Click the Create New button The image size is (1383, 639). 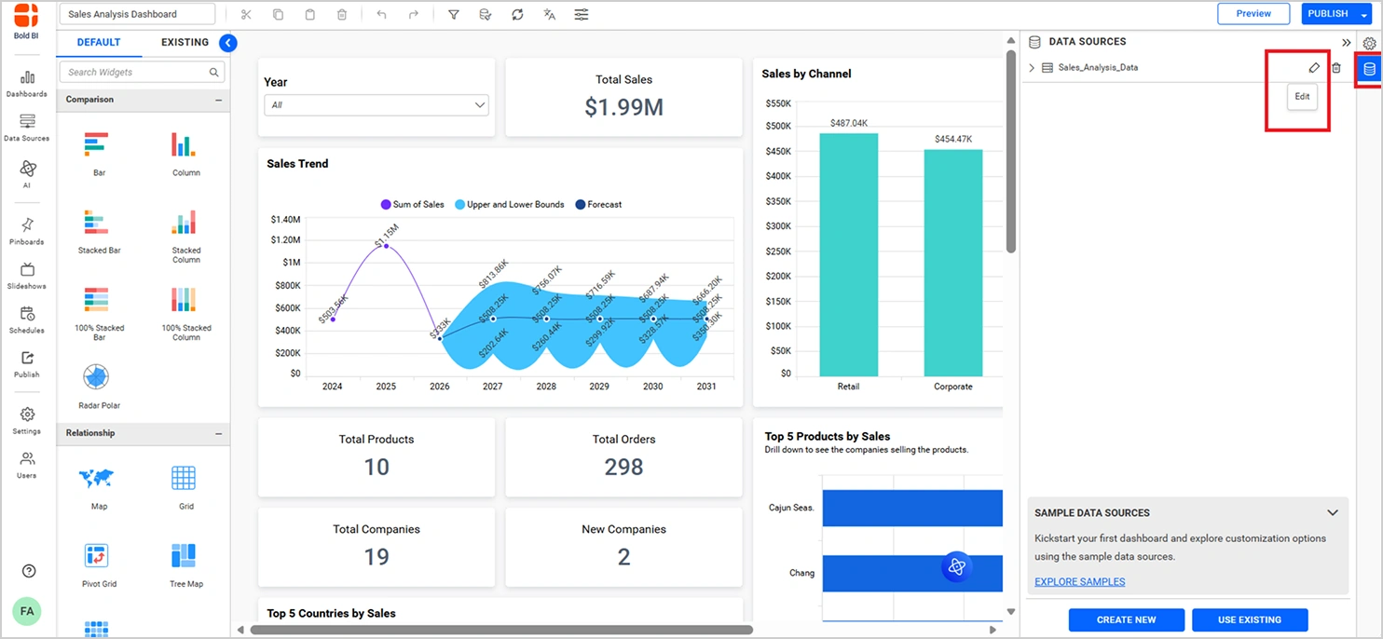(x=1126, y=619)
